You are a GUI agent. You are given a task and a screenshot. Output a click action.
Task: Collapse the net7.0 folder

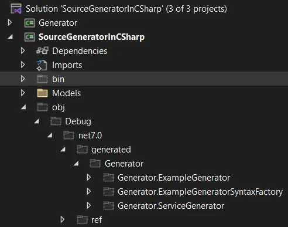pos(50,135)
